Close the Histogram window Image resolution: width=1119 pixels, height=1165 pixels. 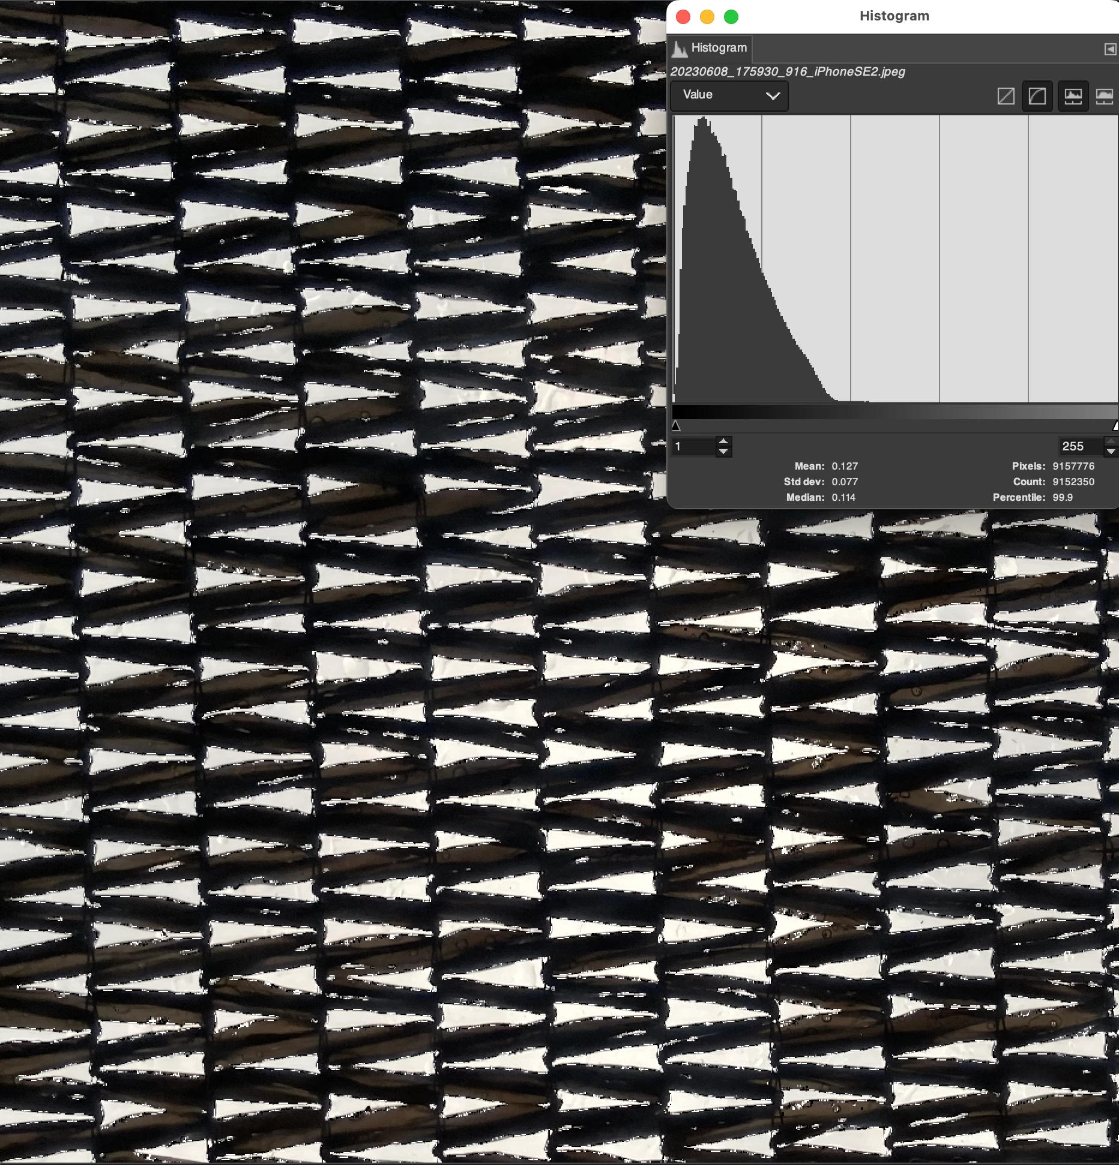coord(683,17)
